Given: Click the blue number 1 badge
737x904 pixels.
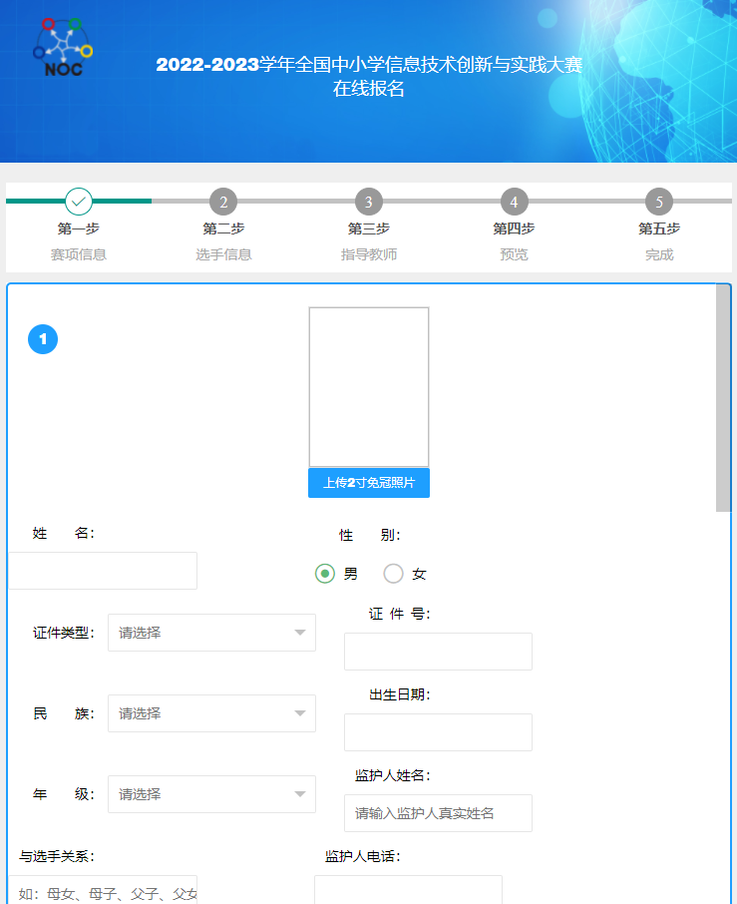Looking at the screenshot, I should [43, 340].
